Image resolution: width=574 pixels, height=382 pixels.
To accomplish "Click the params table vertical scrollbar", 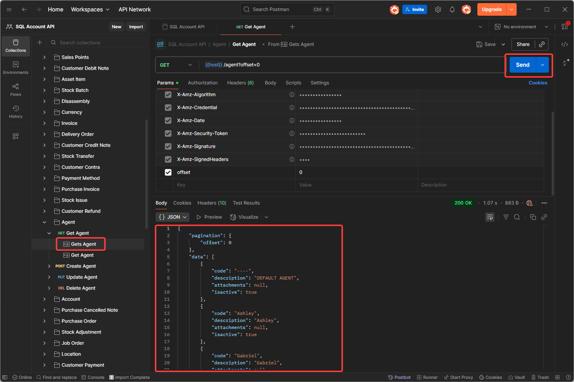I will point(553,153).
